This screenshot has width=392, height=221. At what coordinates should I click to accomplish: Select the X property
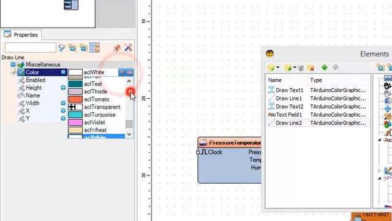28,110
